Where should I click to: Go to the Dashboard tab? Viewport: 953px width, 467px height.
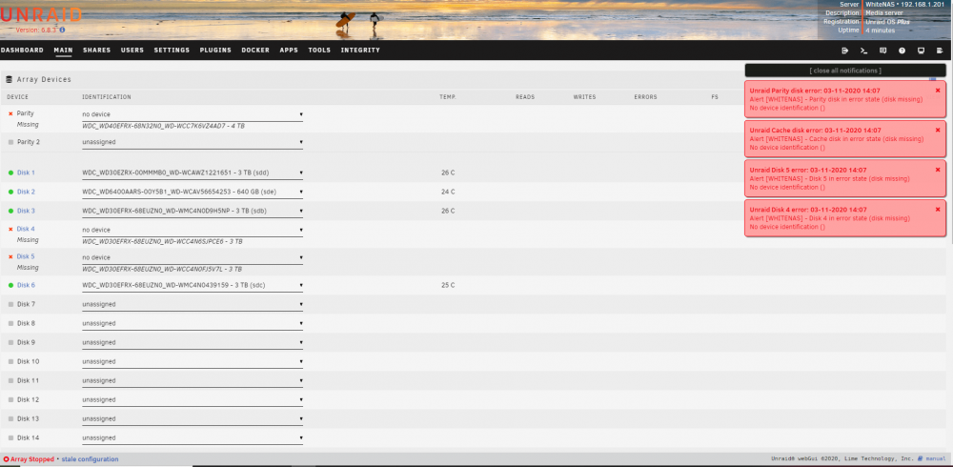click(22, 51)
